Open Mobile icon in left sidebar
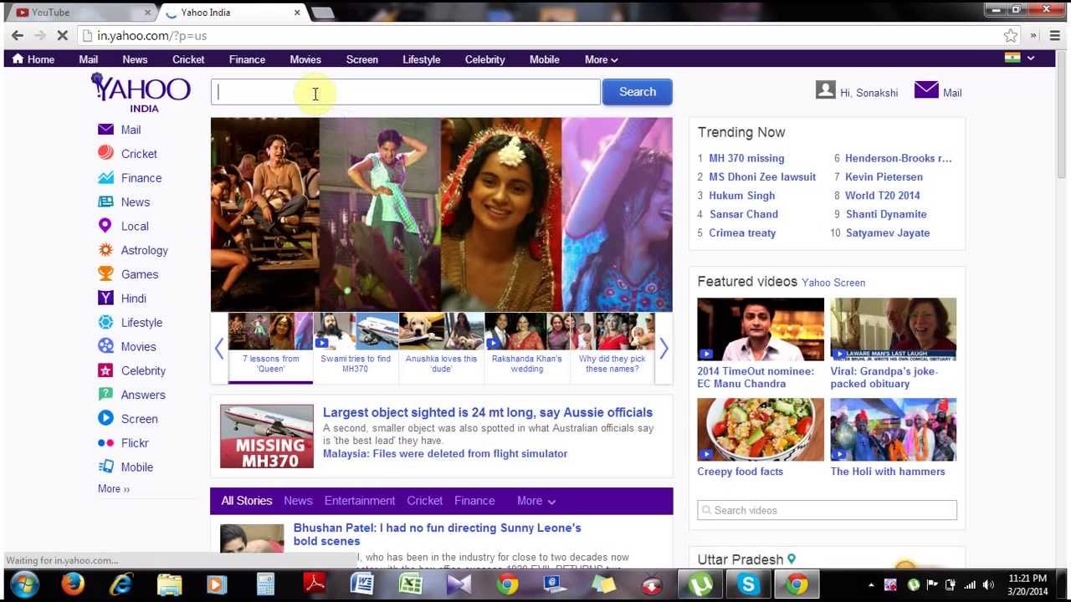1071x602 pixels. pyautogui.click(x=105, y=467)
